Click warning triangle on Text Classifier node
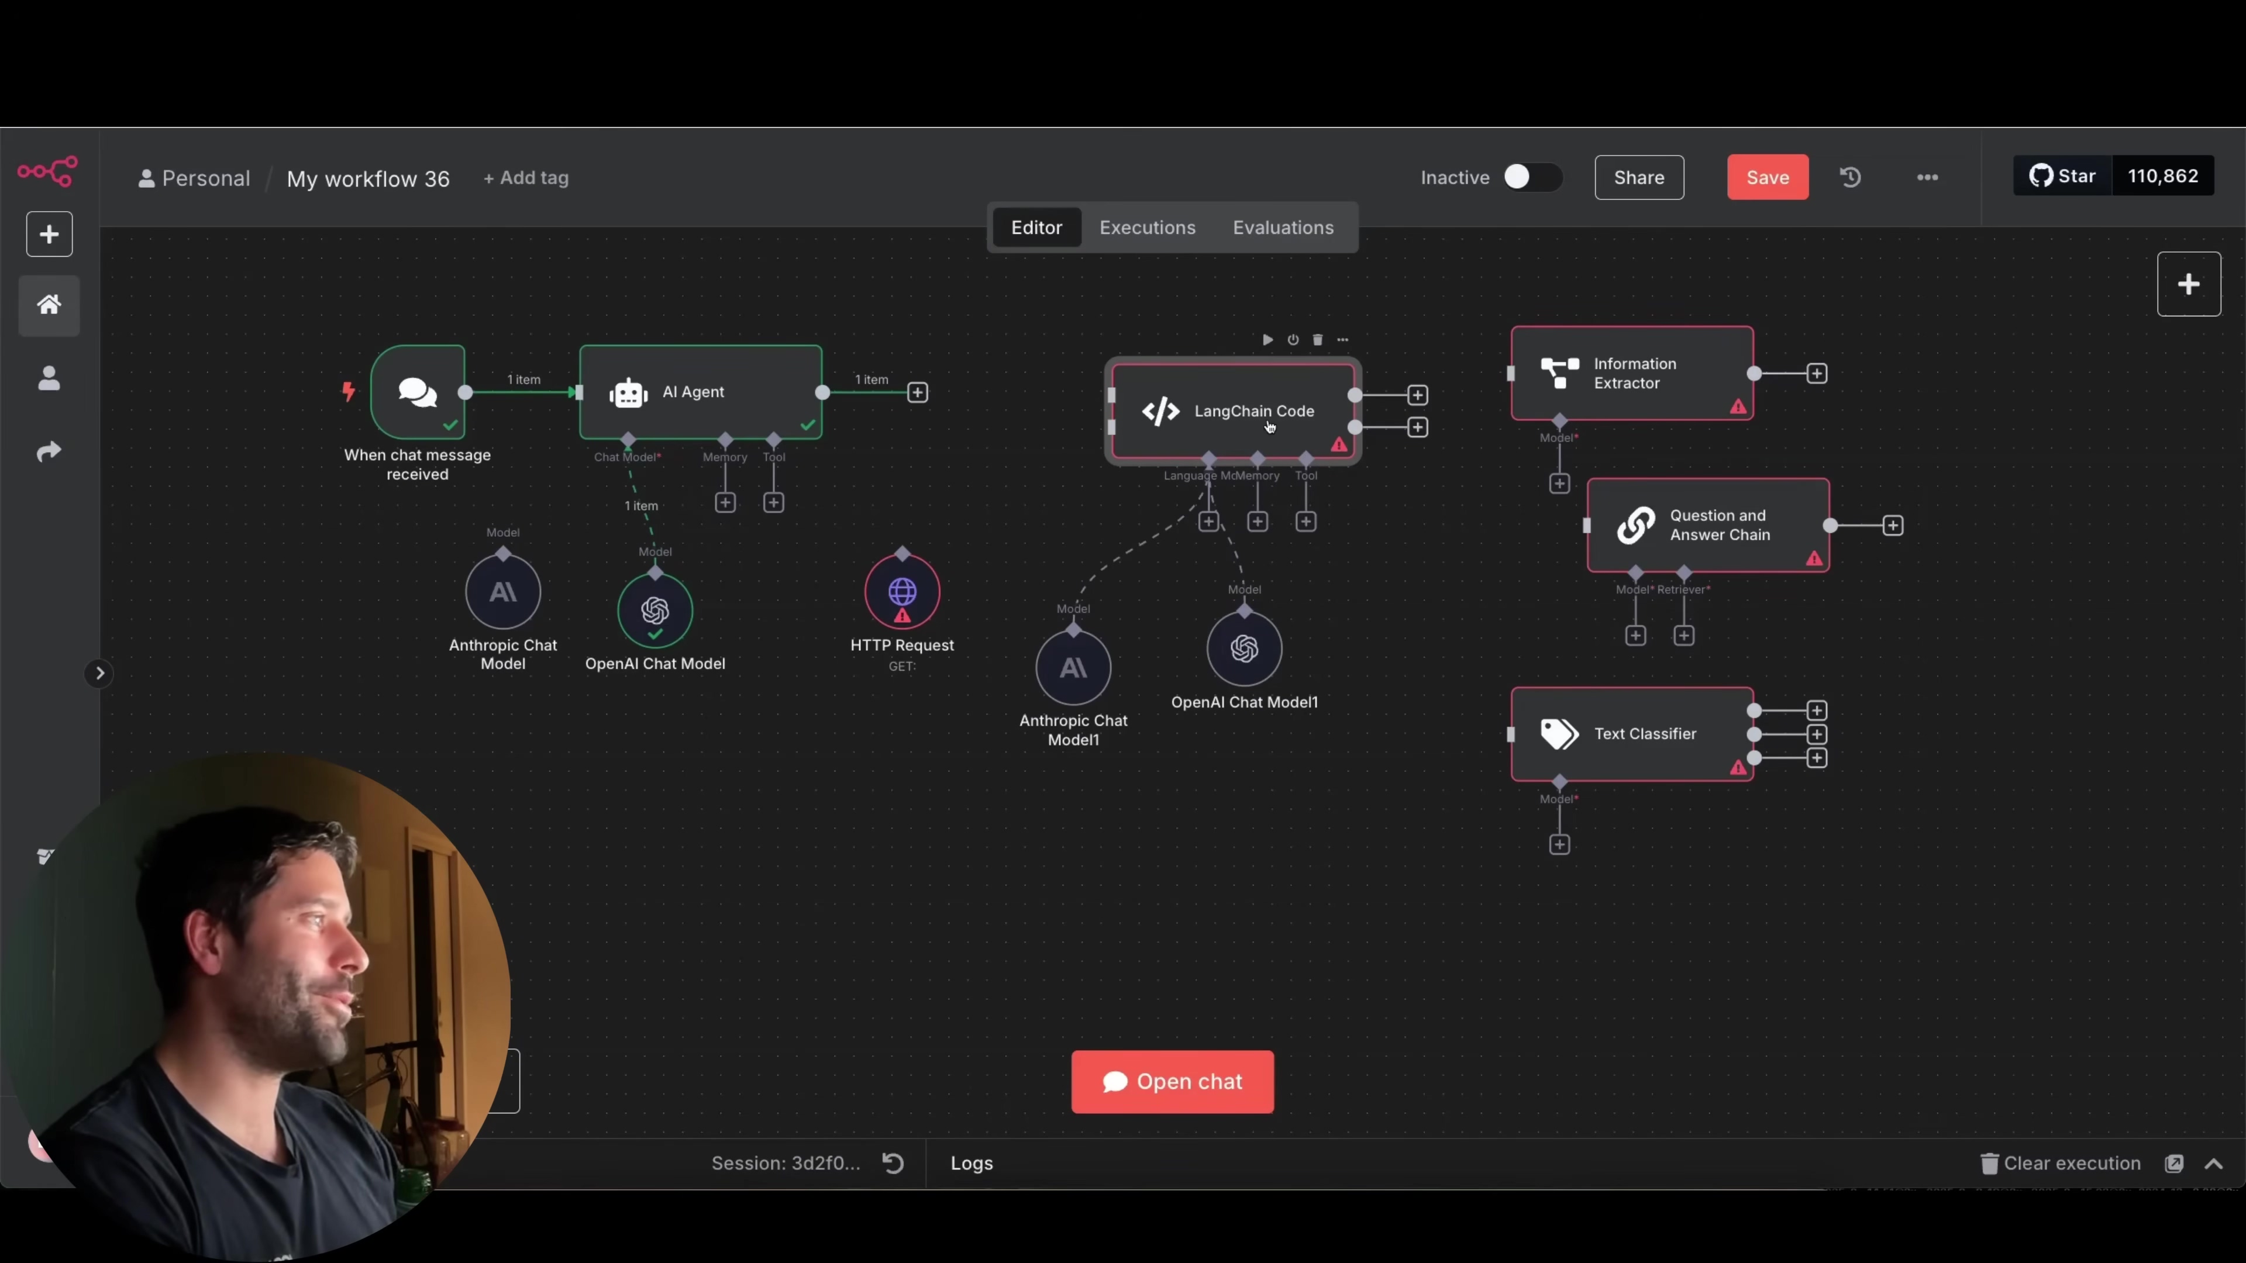 point(1738,767)
